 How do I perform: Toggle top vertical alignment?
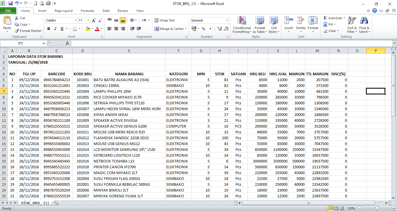pyautogui.click(x=110, y=20)
